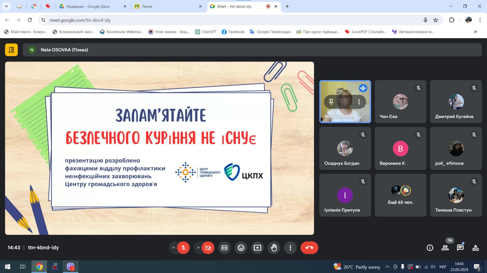Turn on the camera
The width and height of the screenshot is (487, 273).
coord(208,248)
